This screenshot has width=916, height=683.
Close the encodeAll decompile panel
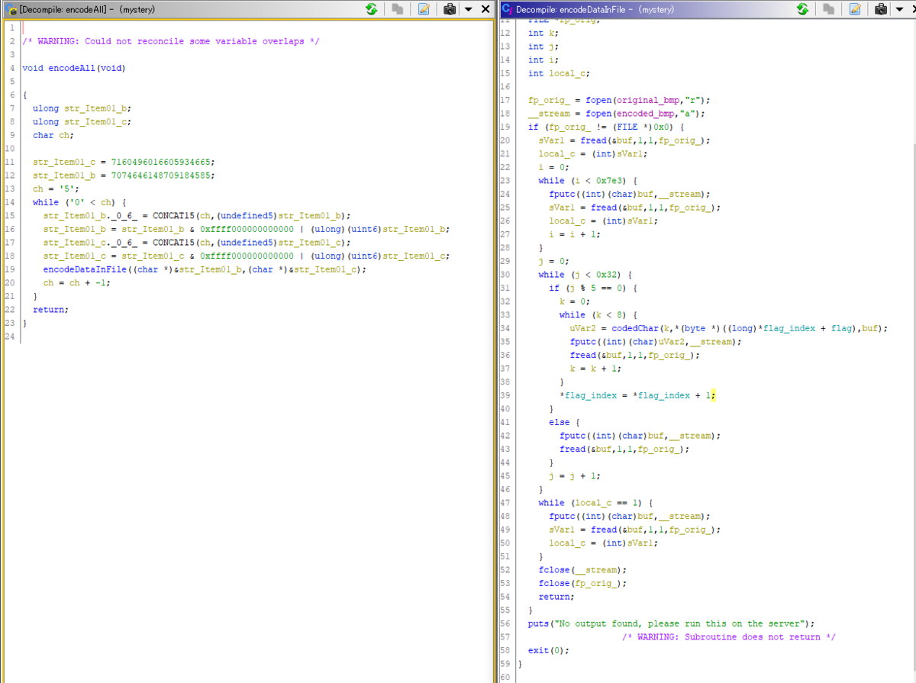click(x=485, y=9)
